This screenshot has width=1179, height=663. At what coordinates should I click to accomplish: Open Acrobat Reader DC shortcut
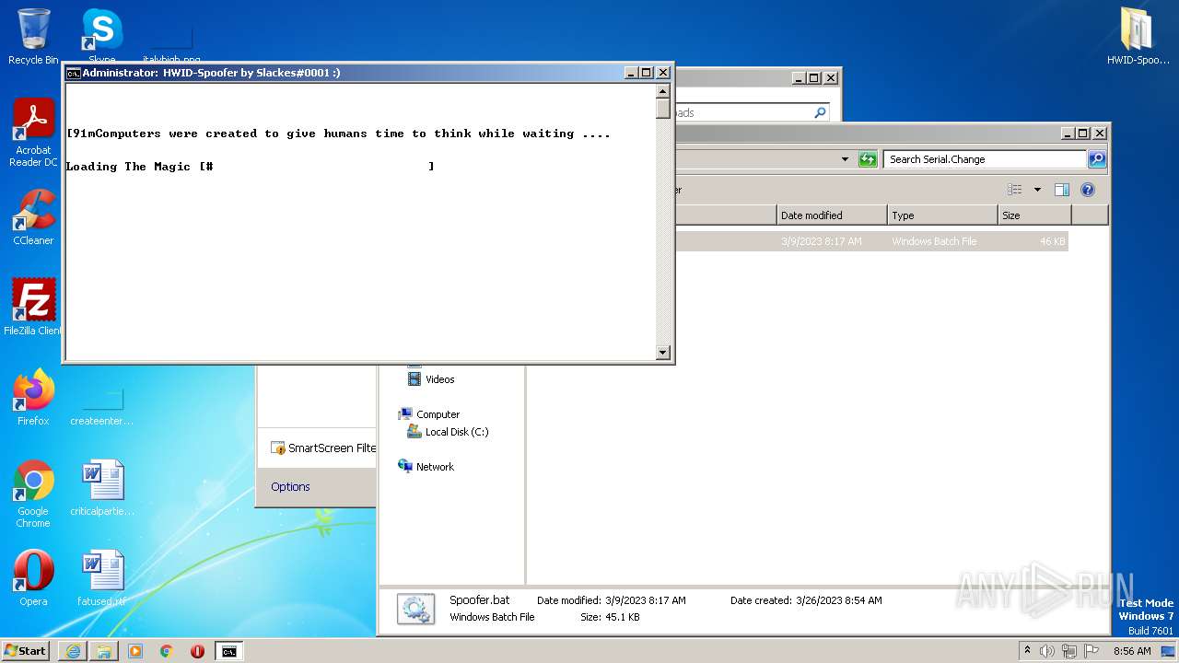[x=33, y=133]
